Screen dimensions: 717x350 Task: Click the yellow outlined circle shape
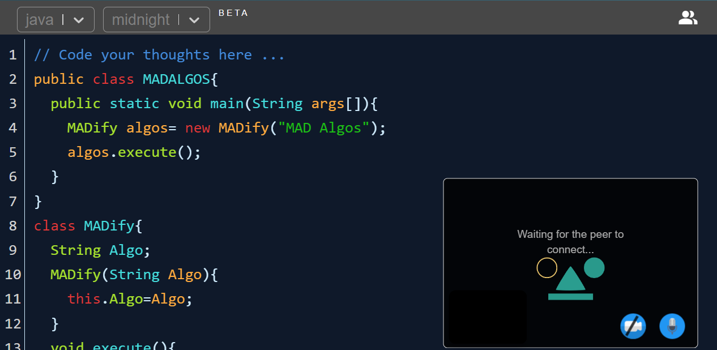(x=547, y=268)
